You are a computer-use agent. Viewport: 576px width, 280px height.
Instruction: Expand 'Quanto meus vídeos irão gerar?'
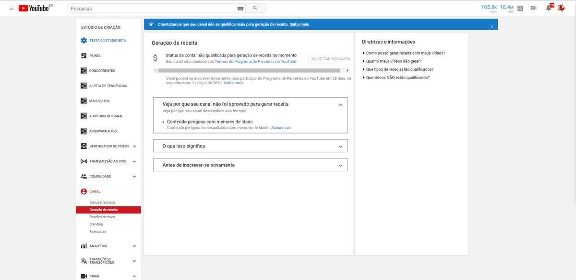[x=392, y=61]
